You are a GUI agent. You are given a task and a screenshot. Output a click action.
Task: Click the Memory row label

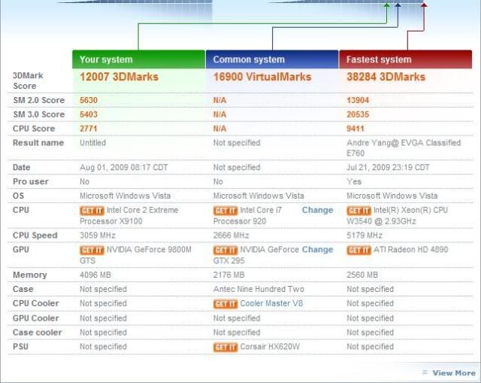[x=30, y=275]
